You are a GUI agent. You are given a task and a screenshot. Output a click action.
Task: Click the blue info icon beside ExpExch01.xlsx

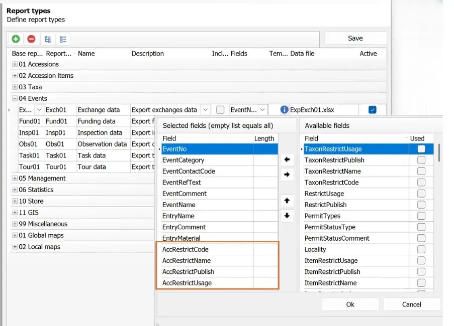(x=285, y=110)
